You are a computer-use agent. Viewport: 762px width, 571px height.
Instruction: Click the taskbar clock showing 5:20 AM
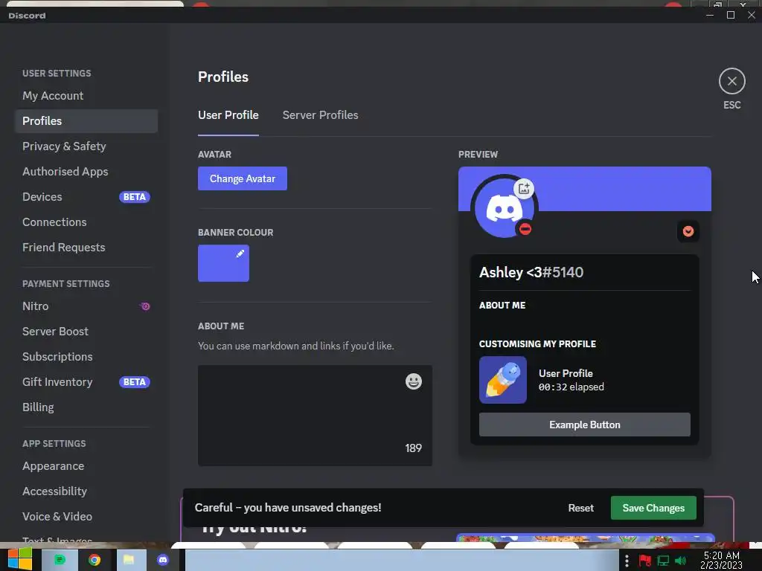pyautogui.click(x=721, y=560)
